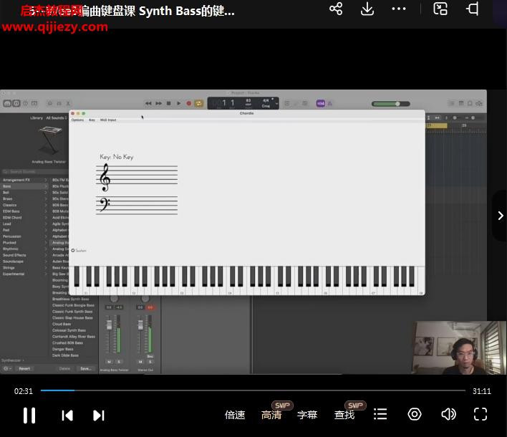Expand the right side panel arrow
Viewport: 507px width, 437px height.
coord(500,216)
